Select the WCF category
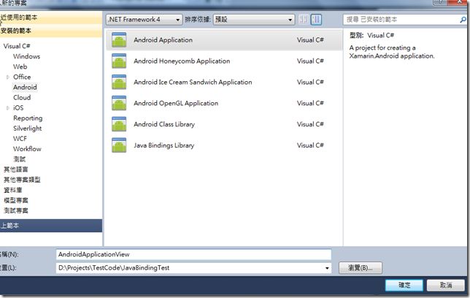The width and height of the screenshot is (470, 298). coord(20,139)
